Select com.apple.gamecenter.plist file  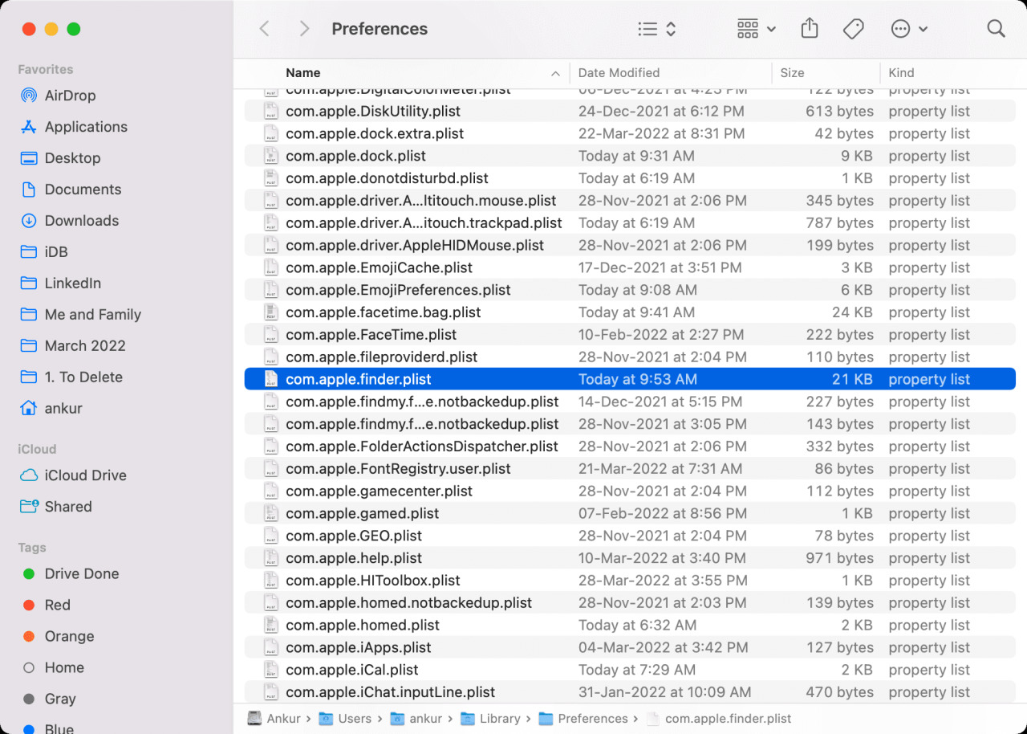coord(630,491)
